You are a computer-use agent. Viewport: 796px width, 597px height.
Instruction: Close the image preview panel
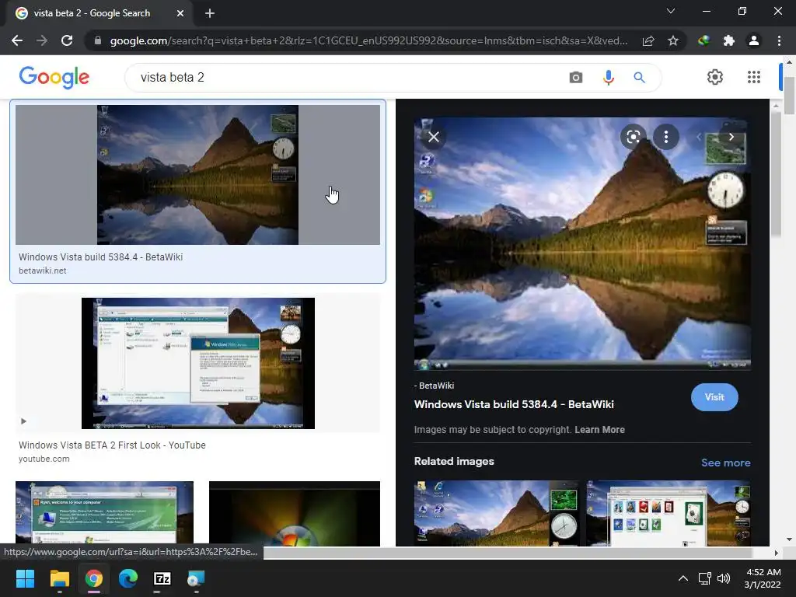click(434, 137)
